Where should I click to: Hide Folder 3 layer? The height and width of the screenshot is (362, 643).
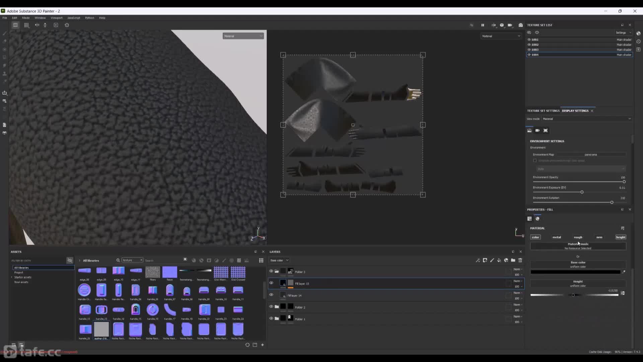271,271
